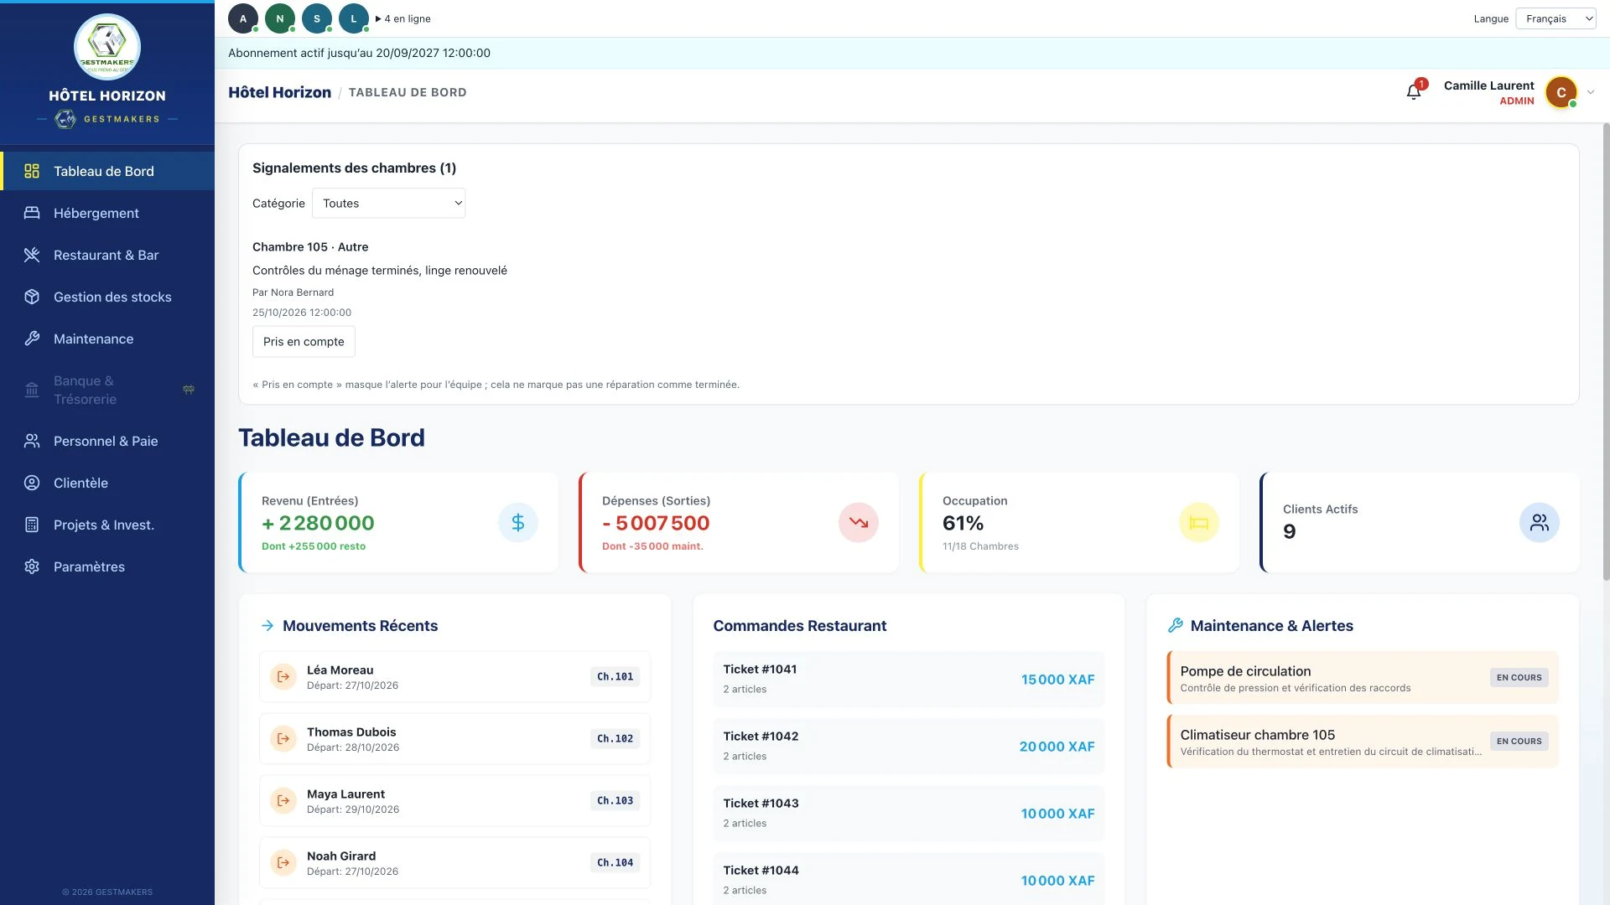Click the 20 000 XAF amount
The image size is (1610, 905).
[1057, 747]
